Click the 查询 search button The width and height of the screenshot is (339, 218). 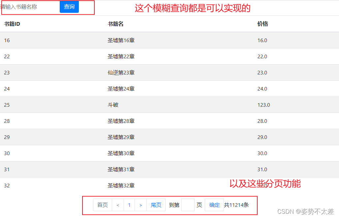click(69, 7)
